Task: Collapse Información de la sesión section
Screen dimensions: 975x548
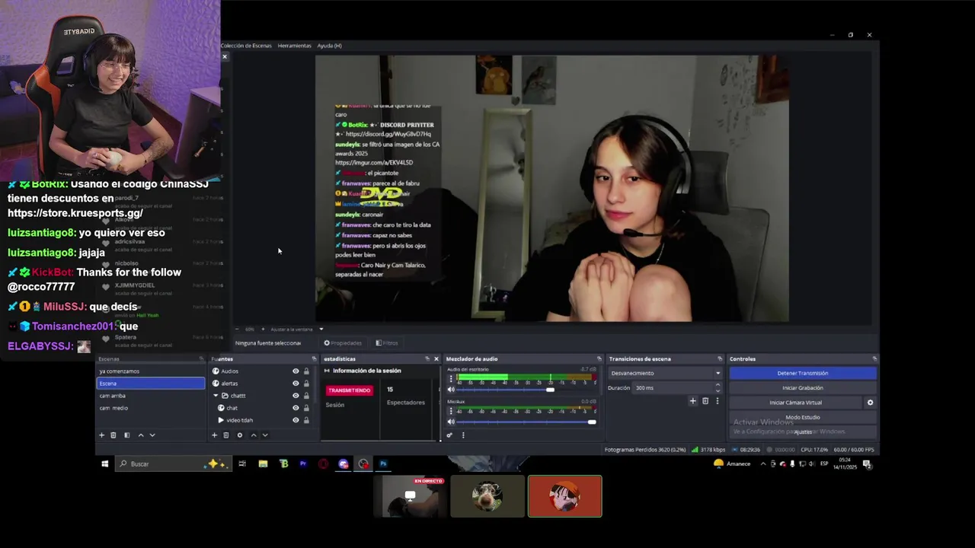Action: pyautogui.click(x=327, y=371)
